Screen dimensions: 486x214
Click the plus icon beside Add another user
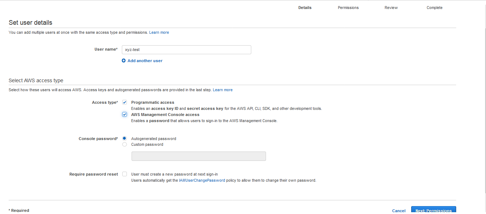coord(124,61)
